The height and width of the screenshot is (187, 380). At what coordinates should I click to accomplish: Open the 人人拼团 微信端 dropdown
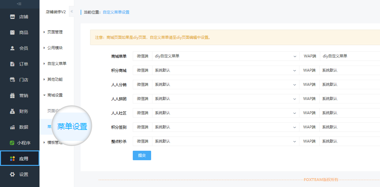point(224,98)
